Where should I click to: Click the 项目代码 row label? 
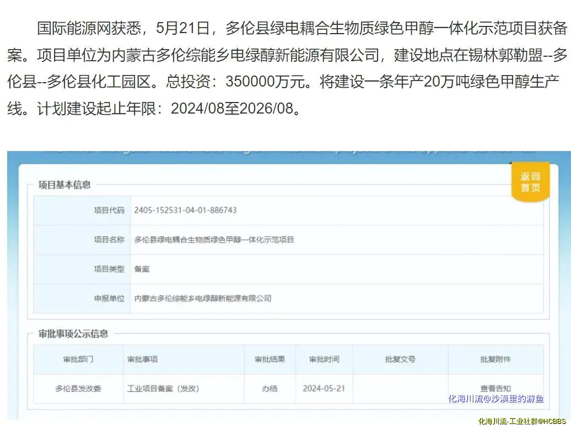click(x=109, y=210)
